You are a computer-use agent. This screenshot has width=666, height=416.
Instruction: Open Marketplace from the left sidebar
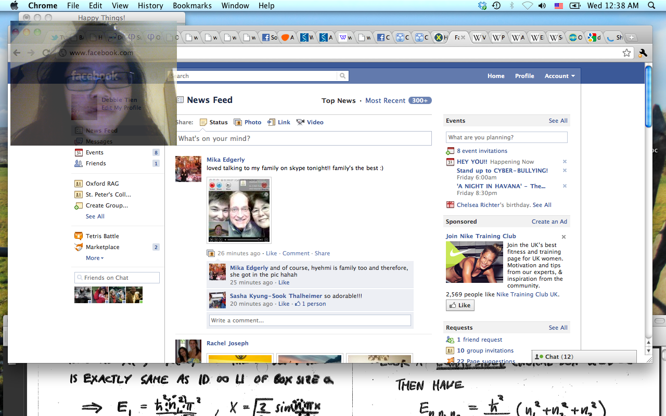[103, 247]
